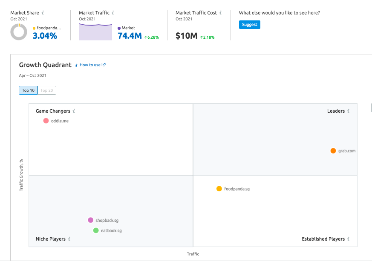Click the Market legend label
The height and width of the screenshot is (261, 372).
128,28
